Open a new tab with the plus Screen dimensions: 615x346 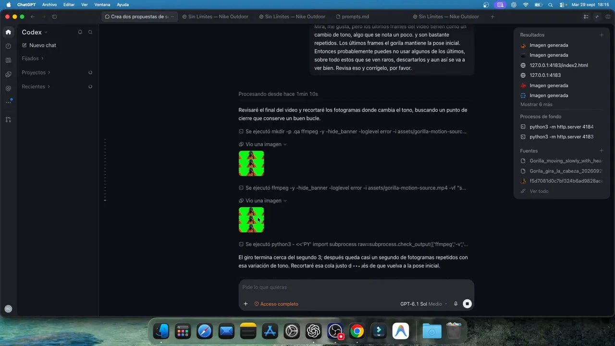point(492,16)
